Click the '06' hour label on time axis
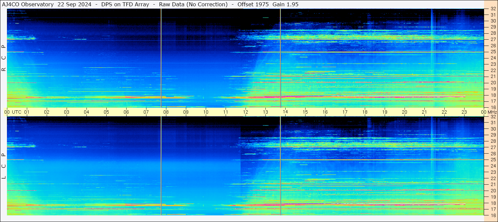Viewport: 498px width, 222px height. [x=126, y=112]
